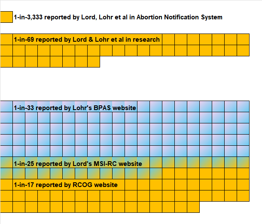Select the rightmost blue square in the 1-in-33 row

click(243, 106)
